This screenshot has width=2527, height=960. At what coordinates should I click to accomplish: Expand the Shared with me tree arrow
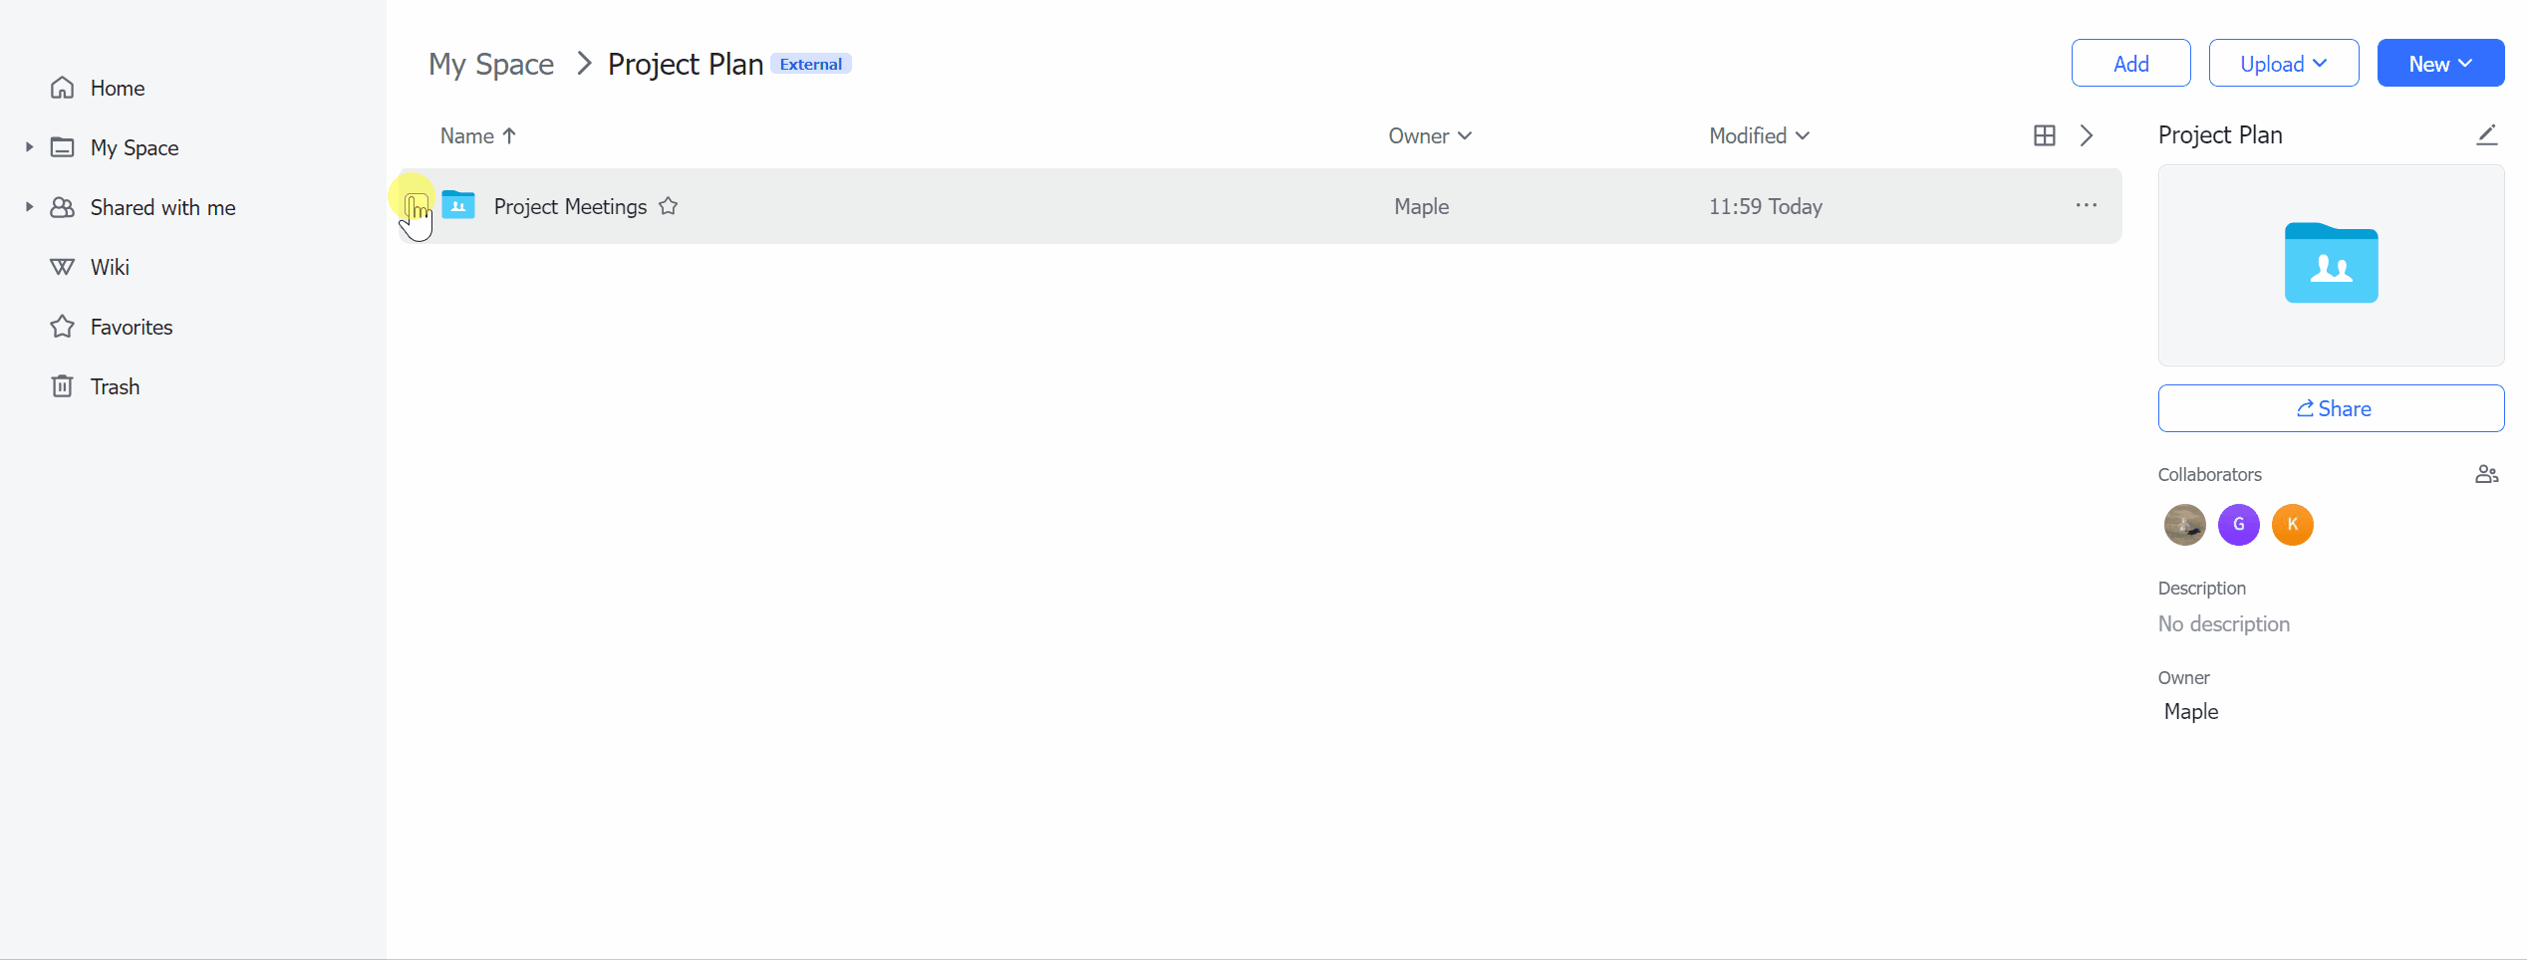point(29,207)
